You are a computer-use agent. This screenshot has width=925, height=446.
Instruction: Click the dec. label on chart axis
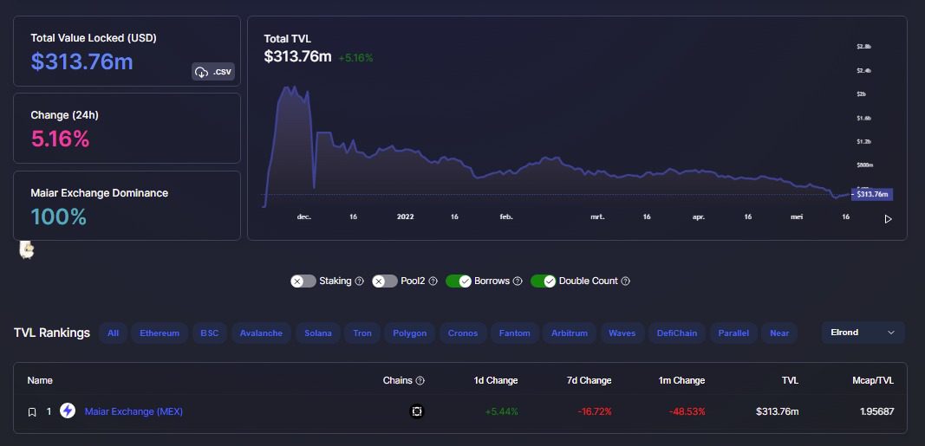pyautogui.click(x=303, y=217)
